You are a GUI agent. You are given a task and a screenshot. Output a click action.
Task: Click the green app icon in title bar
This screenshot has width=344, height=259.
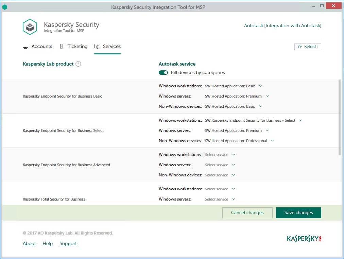tap(5, 7)
